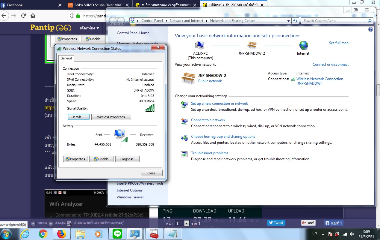Viewport: 380px width, 241px height.
Task: Click the homegroup and sharing options icon
Action: tap(184, 138)
